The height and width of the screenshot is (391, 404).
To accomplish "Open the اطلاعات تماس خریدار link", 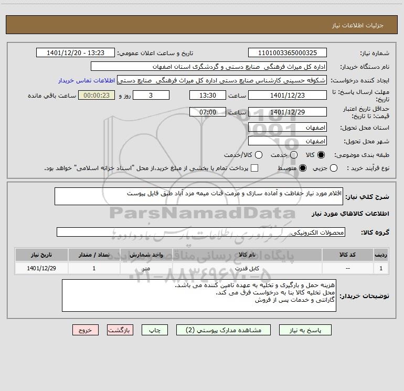I will 87,80.
